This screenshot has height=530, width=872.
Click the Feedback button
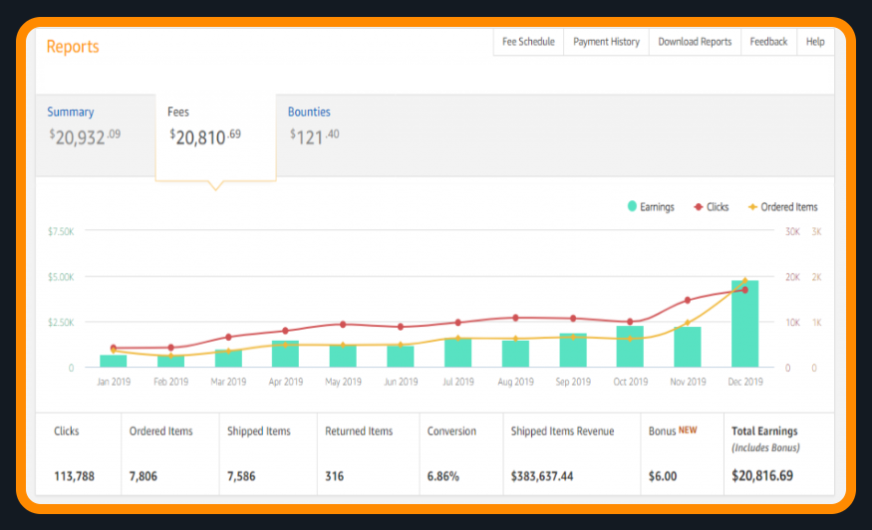pyautogui.click(x=768, y=42)
